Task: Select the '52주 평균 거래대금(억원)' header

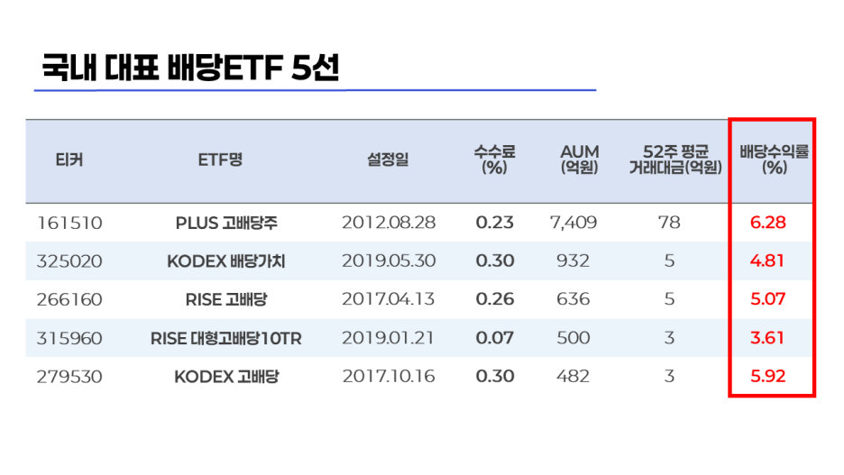Action: pos(675,160)
